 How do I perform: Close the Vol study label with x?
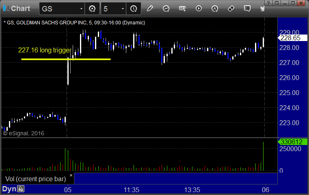click(x=71, y=175)
